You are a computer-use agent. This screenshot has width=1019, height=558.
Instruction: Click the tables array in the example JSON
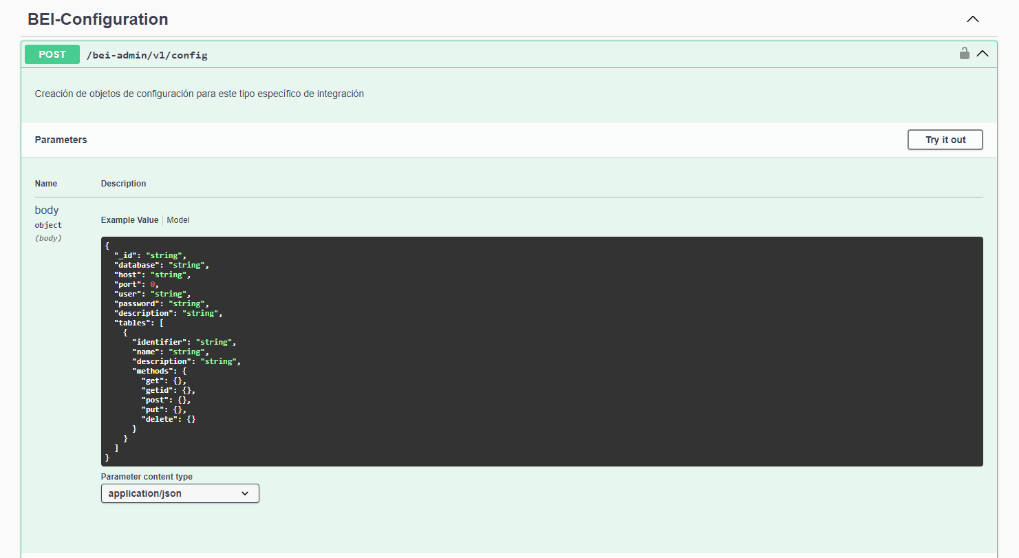click(133, 322)
